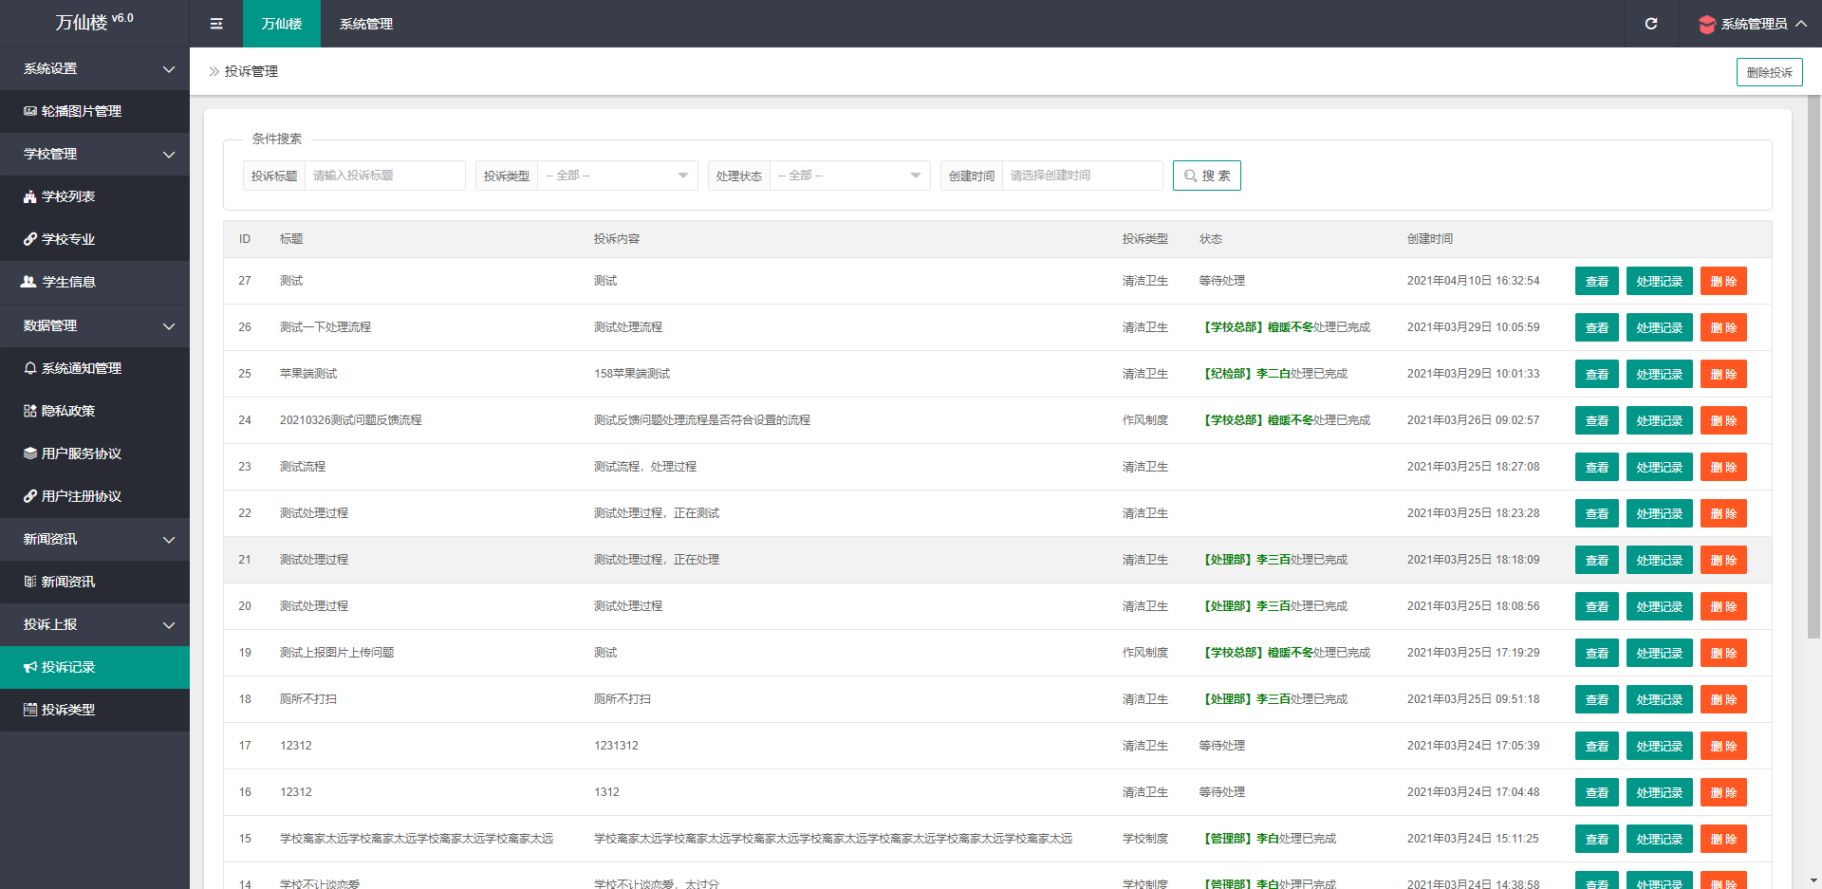Image resolution: width=1822 pixels, height=889 pixels.
Task: Click title cell 厕所不打扫
Action: coord(308,699)
